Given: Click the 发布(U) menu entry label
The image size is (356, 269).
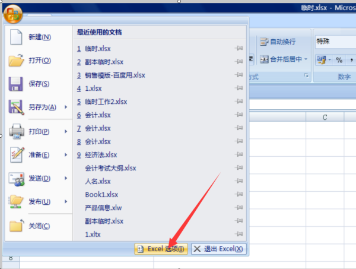Looking at the screenshot, I should tap(39, 201).
